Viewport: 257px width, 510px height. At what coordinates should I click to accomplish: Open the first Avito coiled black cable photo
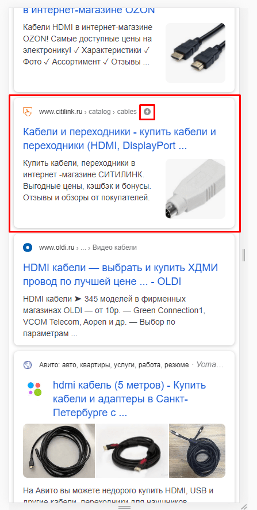point(59,451)
